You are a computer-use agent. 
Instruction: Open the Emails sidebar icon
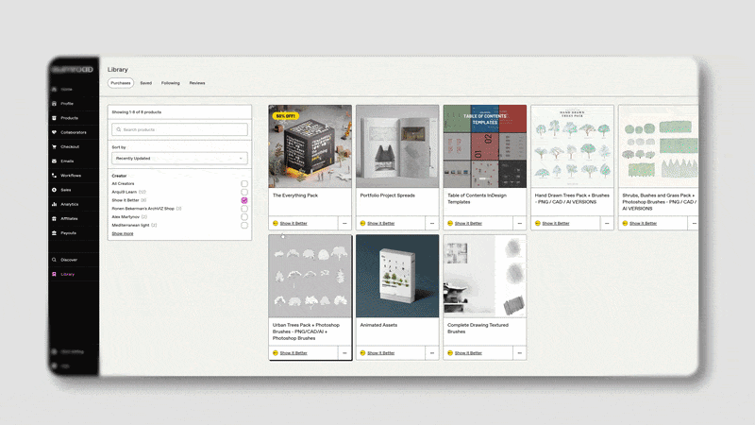[x=54, y=161]
